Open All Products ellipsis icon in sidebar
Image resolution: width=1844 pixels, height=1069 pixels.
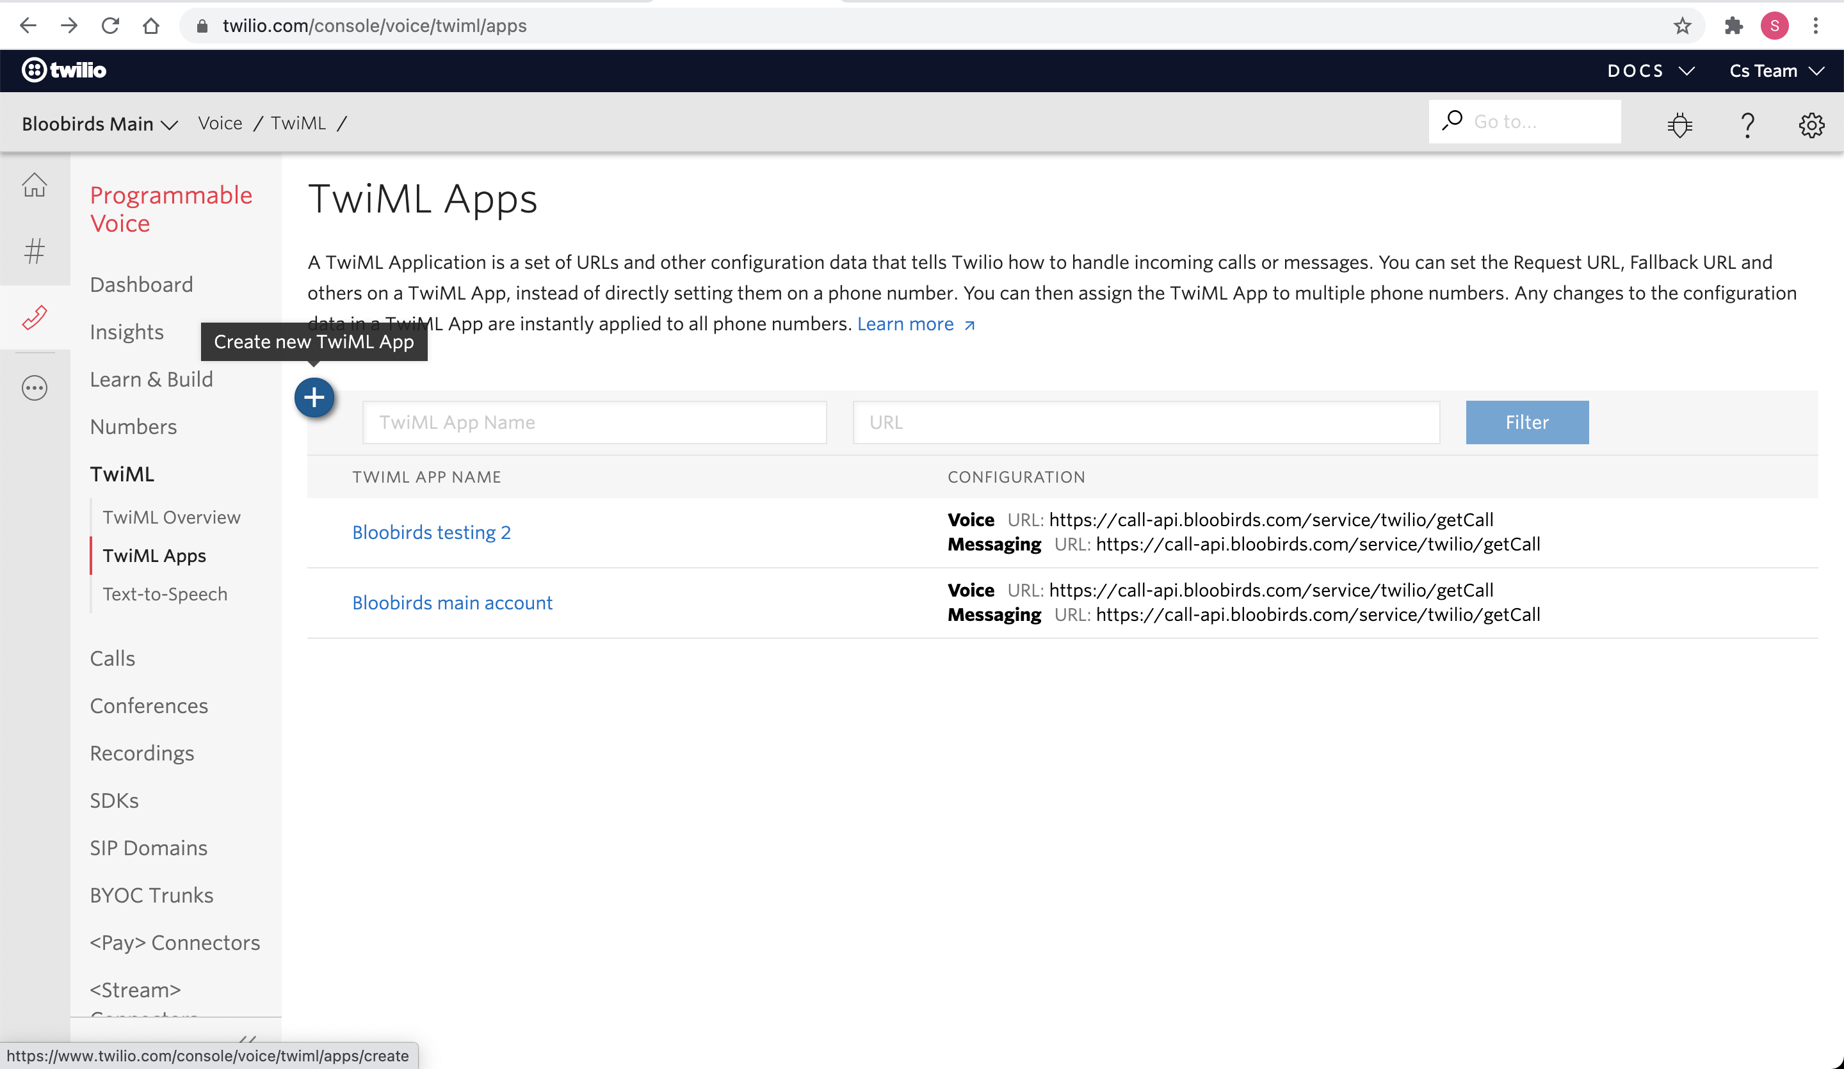click(35, 388)
